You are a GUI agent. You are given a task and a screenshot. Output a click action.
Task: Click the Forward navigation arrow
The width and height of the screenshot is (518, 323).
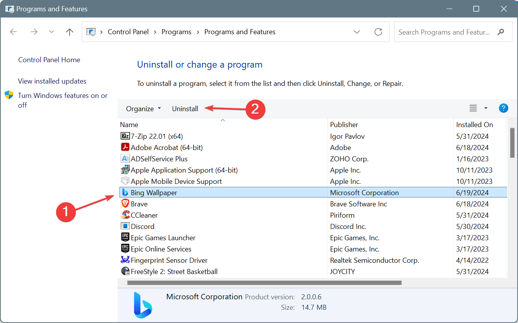[x=34, y=32]
